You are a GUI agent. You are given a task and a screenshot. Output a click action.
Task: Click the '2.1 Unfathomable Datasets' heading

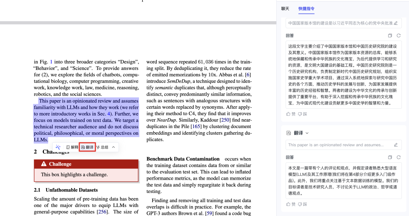coord(66,190)
